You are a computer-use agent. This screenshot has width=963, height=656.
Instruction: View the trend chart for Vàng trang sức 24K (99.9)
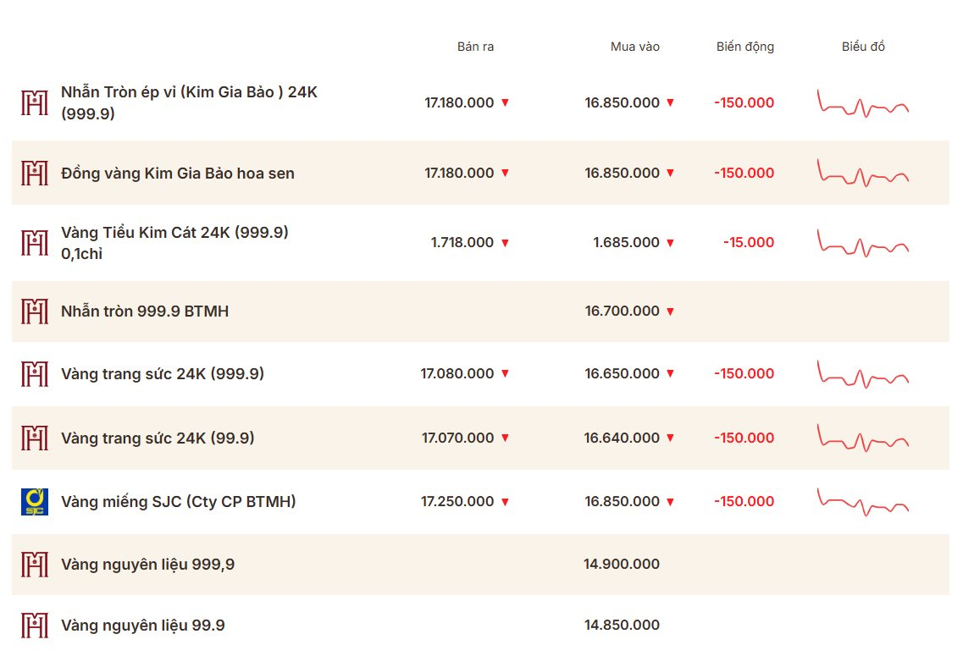point(862,438)
